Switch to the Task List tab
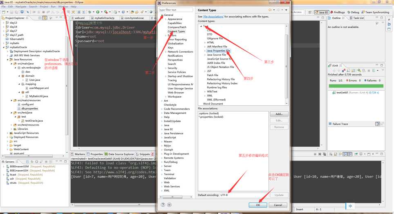The width and height of the screenshot is (394, 214). tap(356, 18)
